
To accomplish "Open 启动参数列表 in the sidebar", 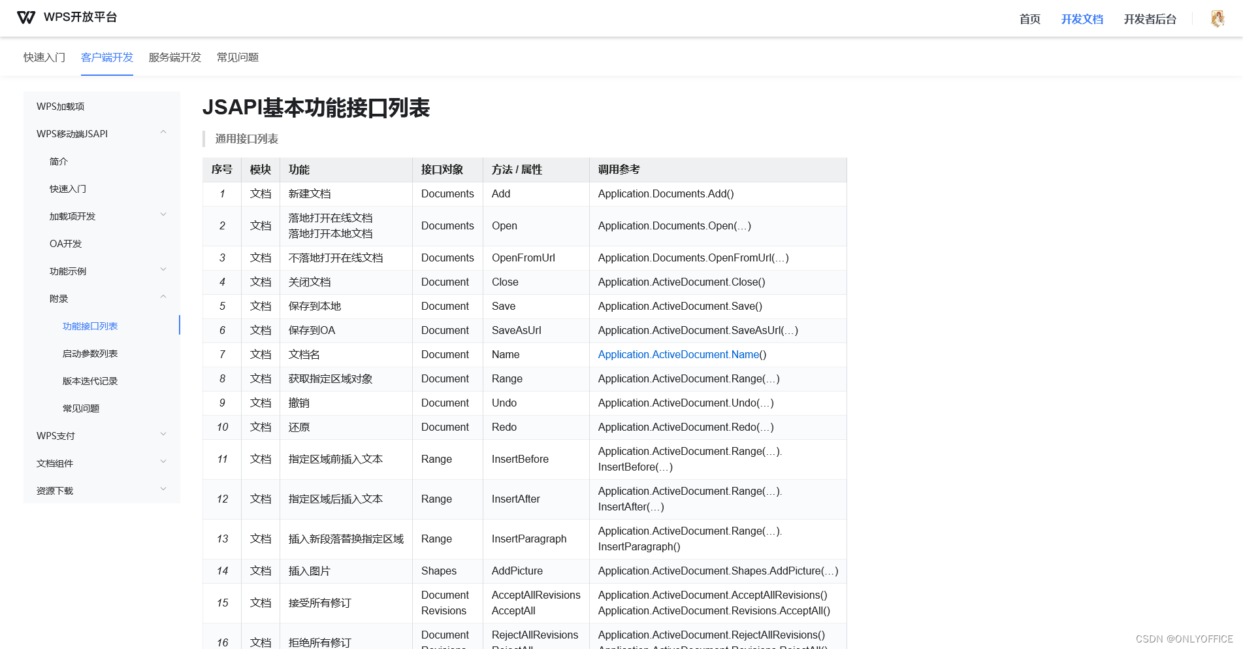I will pyautogui.click(x=90, y=354).
